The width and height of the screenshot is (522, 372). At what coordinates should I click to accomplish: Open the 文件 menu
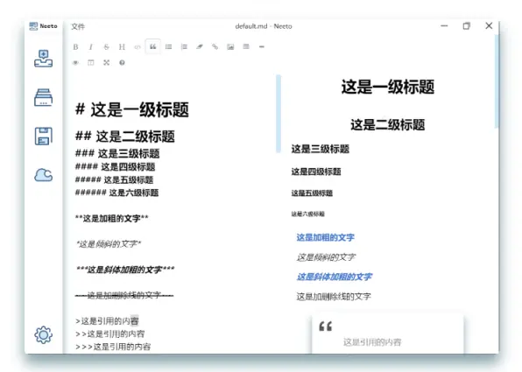coord(78,26)
